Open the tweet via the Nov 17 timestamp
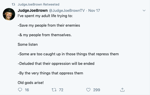The height and width of the screenshot is (95, 150). pos(94,11)
